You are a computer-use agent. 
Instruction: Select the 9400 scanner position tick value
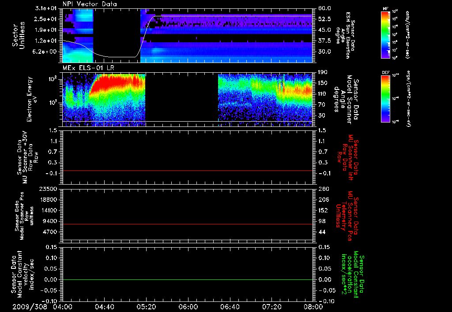(x=50, y=221)
